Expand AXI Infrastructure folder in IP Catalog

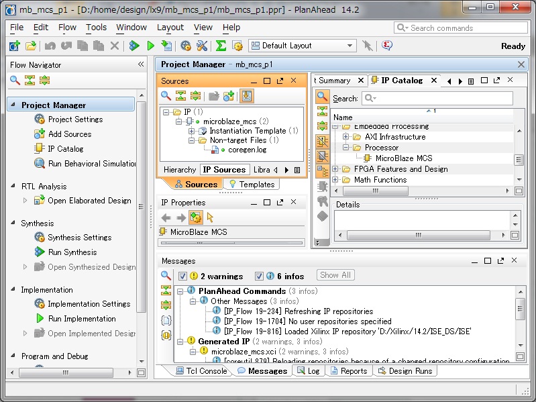click(x=345, y=137)
